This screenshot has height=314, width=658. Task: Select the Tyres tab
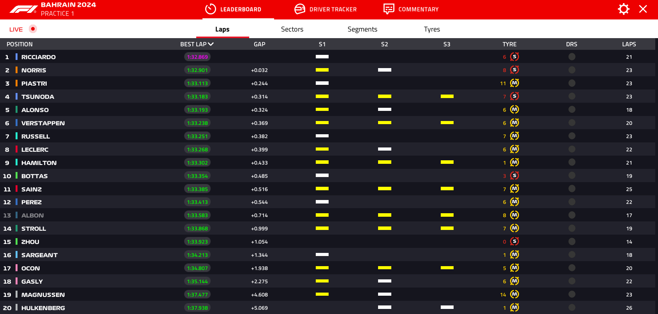(432, 29)
